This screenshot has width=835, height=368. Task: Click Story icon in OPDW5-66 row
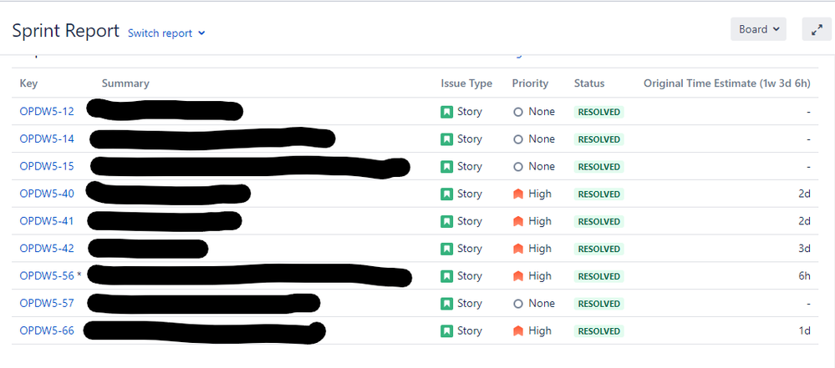[x=447, y=330]
